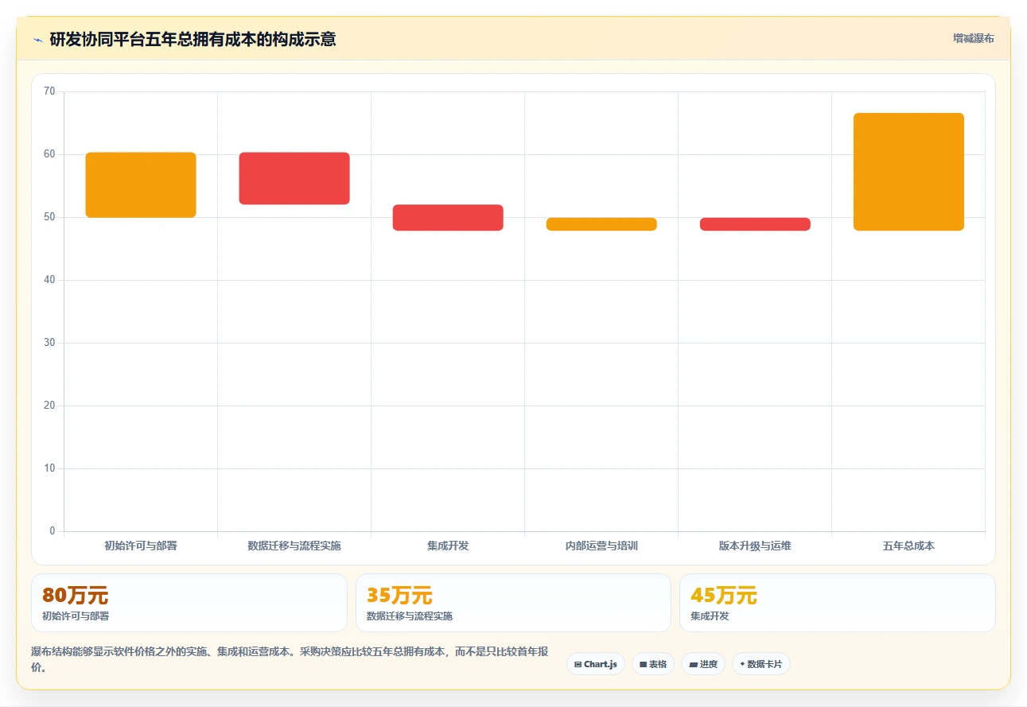The width and height of the screenshot is (1027, 707).
Task: Click the lightning icon beside the chart title
Action: (x=38, y=39)
